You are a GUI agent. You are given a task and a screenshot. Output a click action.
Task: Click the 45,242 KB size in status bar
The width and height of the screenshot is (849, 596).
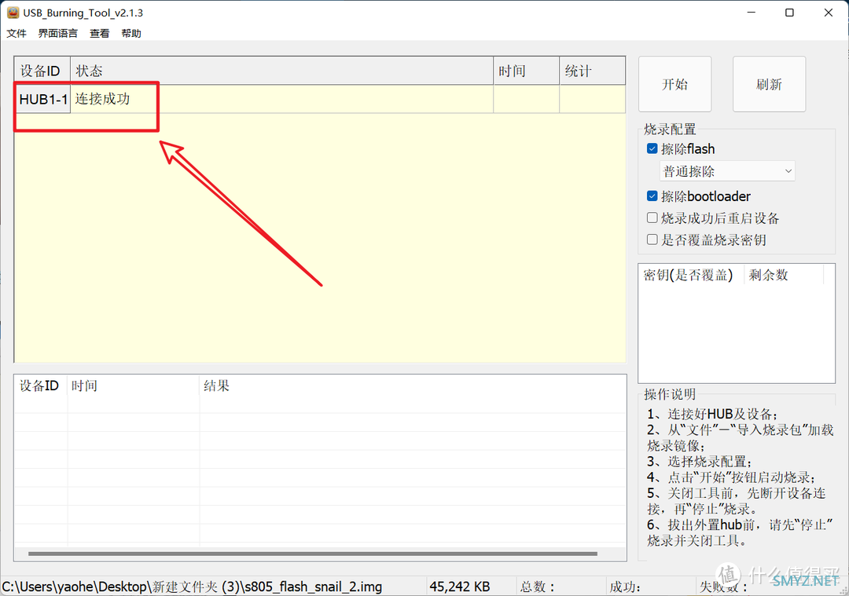point(460,587)
